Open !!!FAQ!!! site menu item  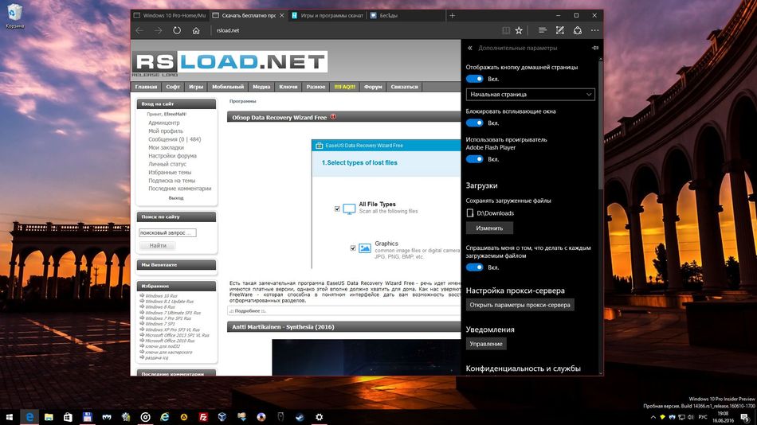[x=345, y=87]
